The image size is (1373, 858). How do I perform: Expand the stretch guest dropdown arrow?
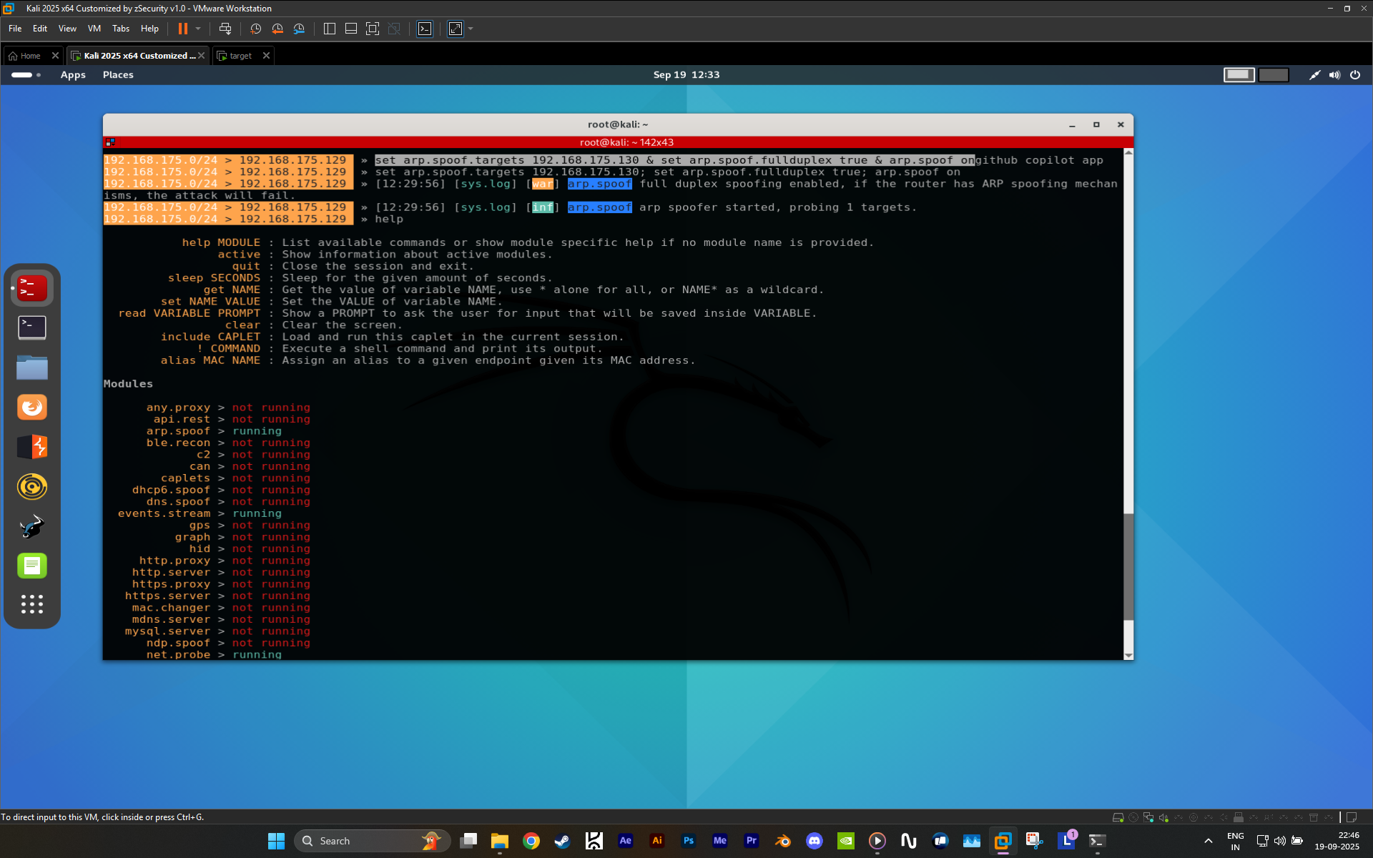[471, 29]
